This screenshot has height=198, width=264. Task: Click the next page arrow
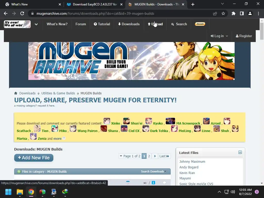click(x=155, y=156)
